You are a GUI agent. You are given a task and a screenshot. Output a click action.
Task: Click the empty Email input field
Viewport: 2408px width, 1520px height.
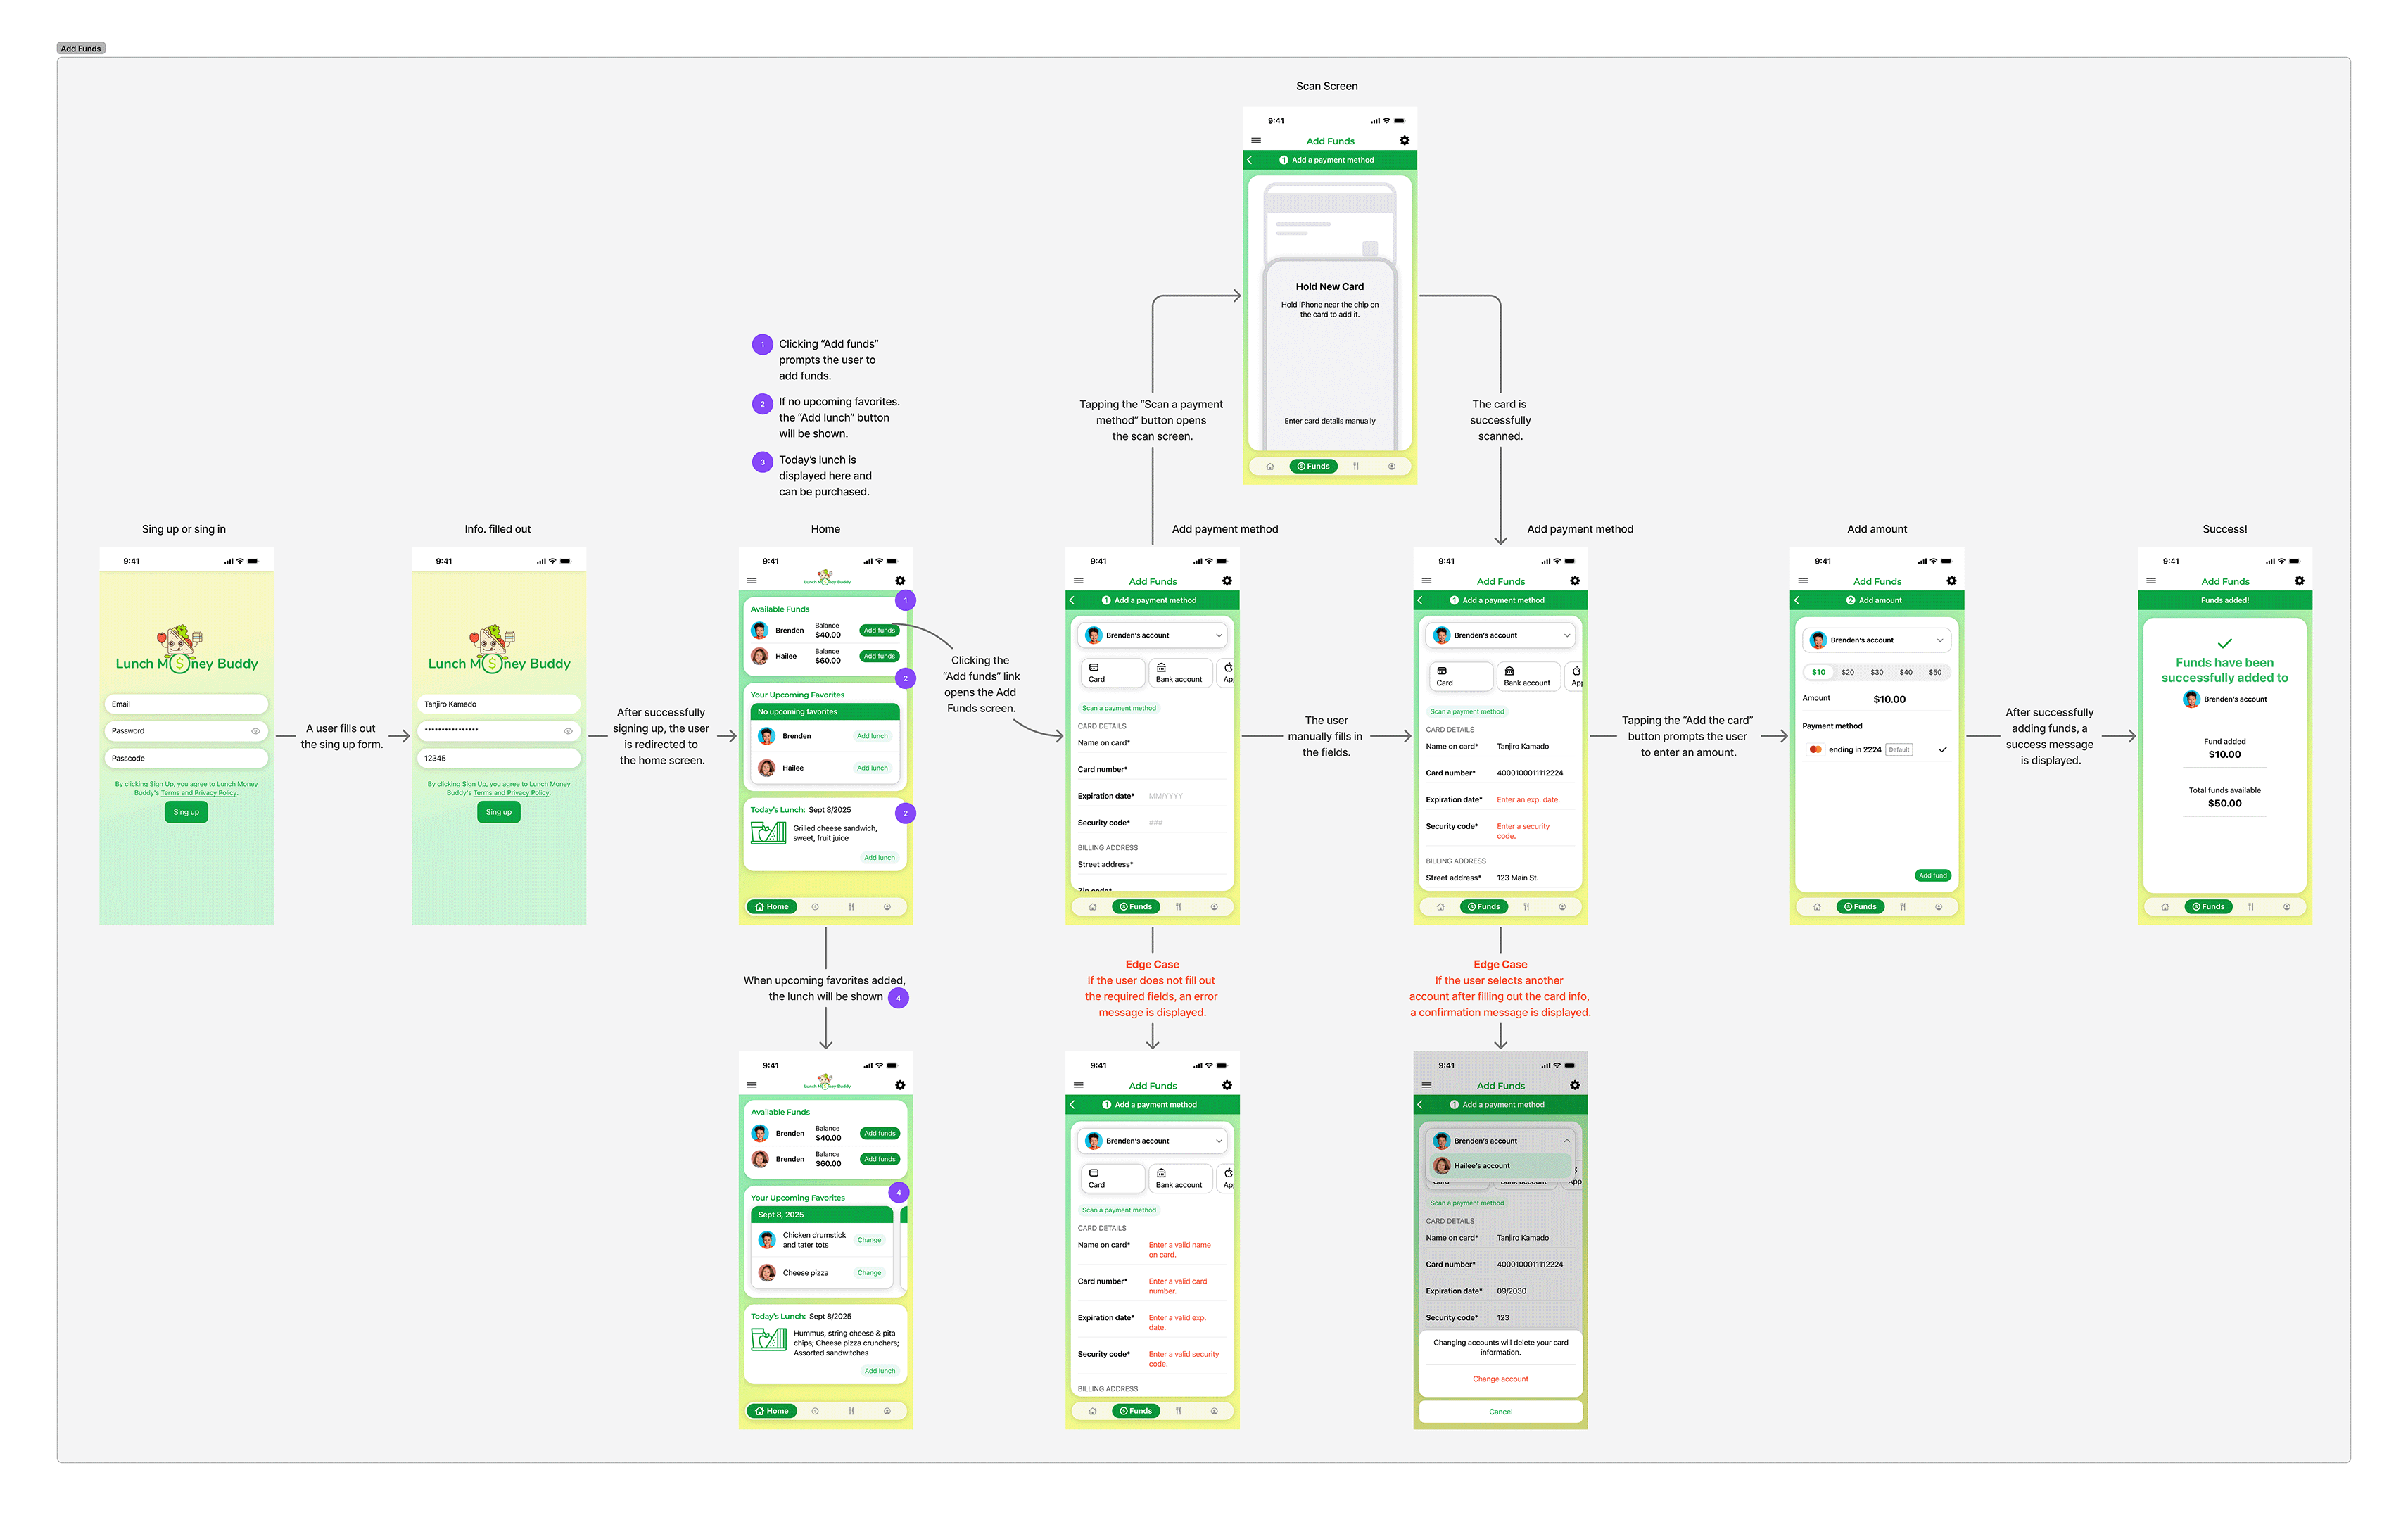point(186,704)
